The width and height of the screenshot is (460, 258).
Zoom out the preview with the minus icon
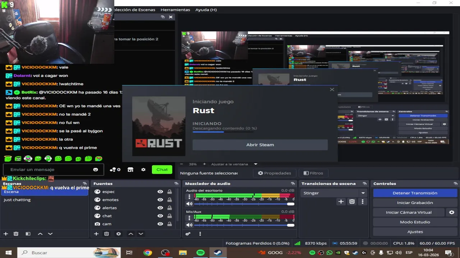coord(181,164)
